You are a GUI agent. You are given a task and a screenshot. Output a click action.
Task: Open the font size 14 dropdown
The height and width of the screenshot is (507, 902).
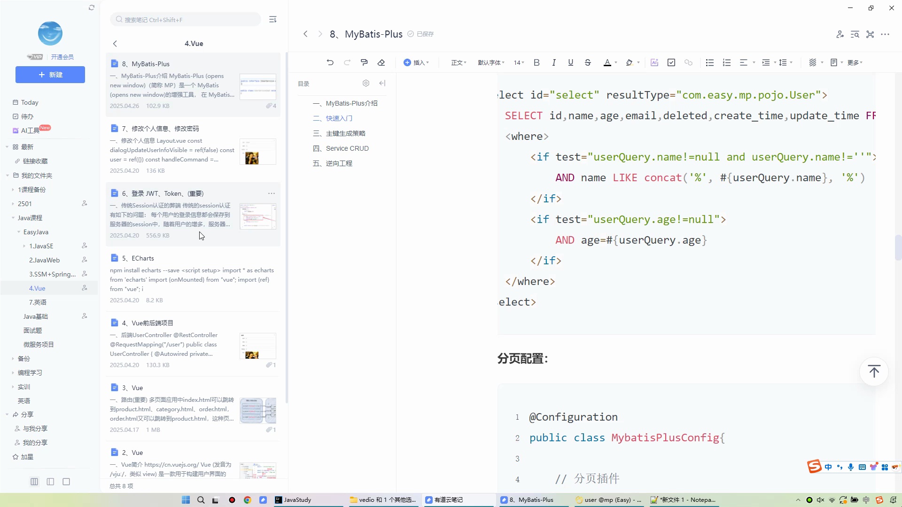click(519, 62)
